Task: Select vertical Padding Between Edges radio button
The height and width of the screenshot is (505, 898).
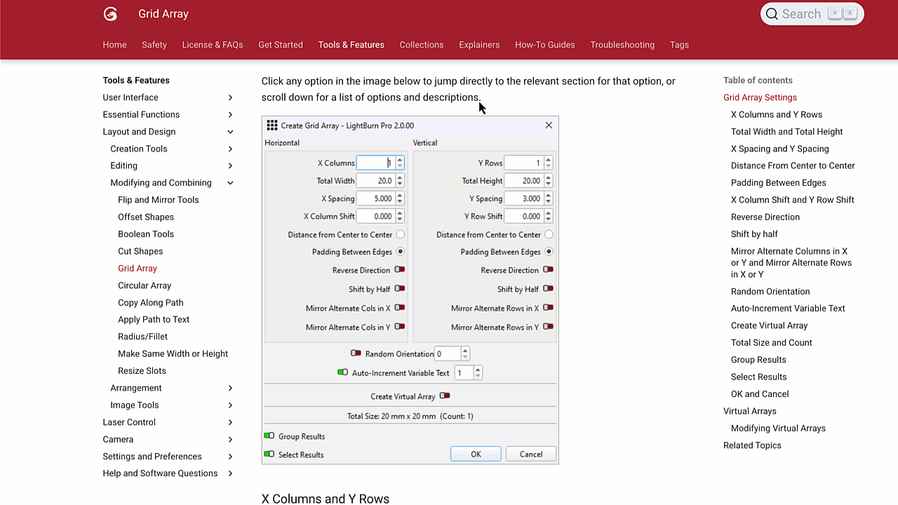Action: click(549, 252)
